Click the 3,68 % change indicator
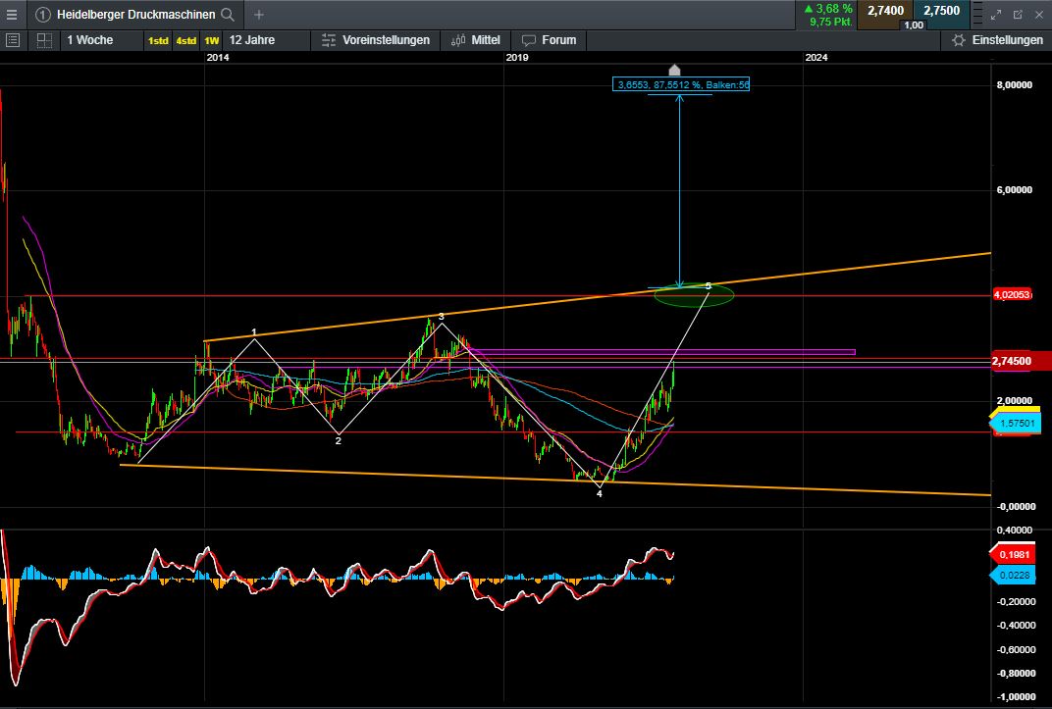 [x=828, y=9]
